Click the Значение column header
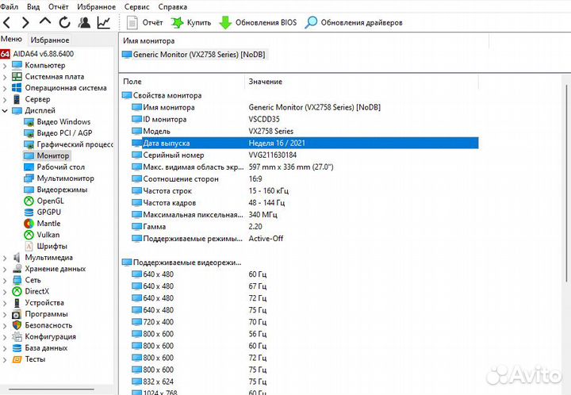Viewport: 571px width, 395px height. click(x=265, y=82)
